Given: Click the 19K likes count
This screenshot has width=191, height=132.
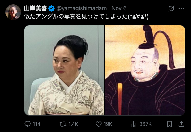Looking at the screenshot, I should (x=108, y=124).
